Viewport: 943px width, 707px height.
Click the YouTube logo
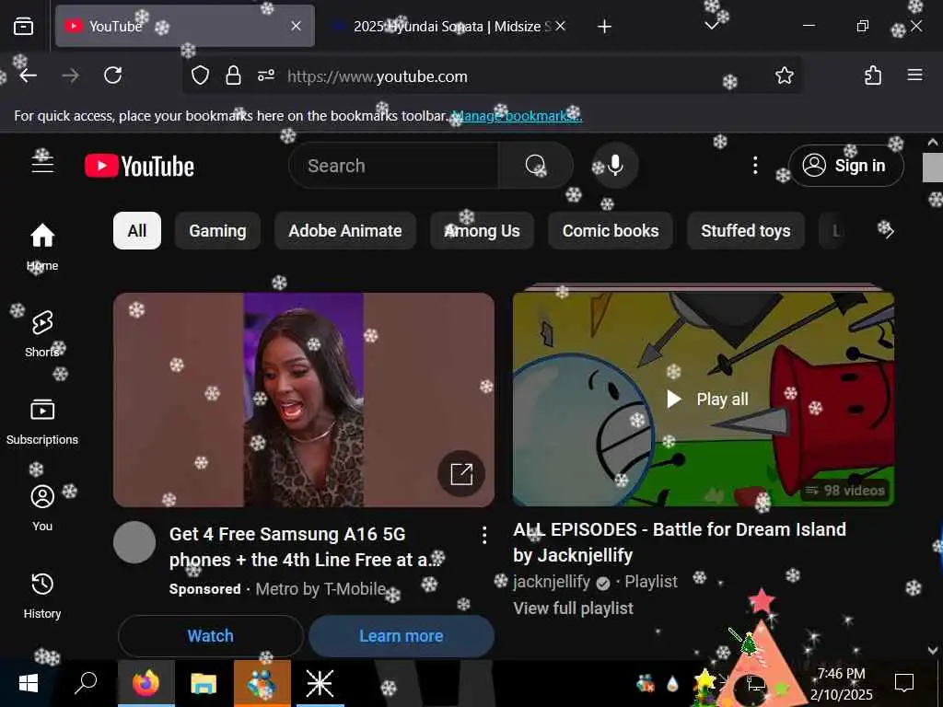click(x=140, y=166)
